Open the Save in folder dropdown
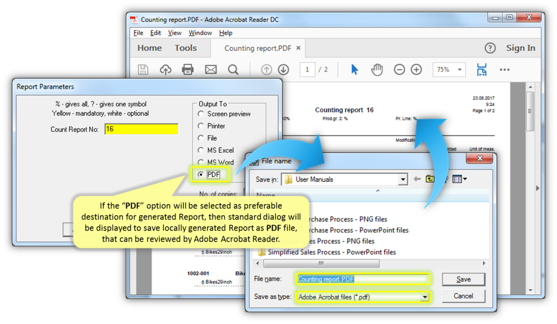557x324 pixels. [403, 179]
